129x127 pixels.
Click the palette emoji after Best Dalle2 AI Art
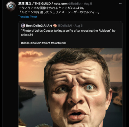tap(55, 26)
